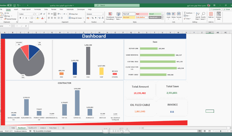Click the Orientation text-angle icon
This screenshot has height=136, width=232.
[59, 14]
